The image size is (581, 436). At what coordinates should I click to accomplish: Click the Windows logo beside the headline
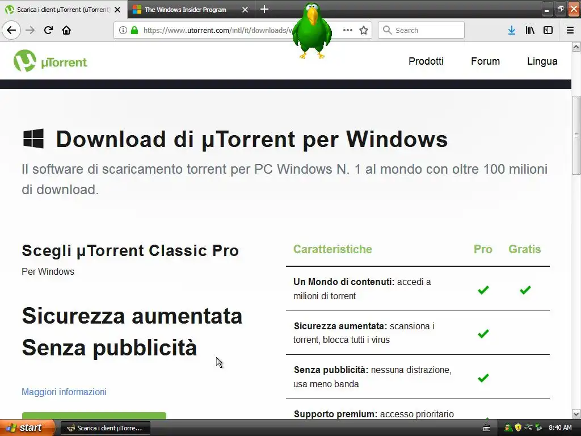point(33,139)
